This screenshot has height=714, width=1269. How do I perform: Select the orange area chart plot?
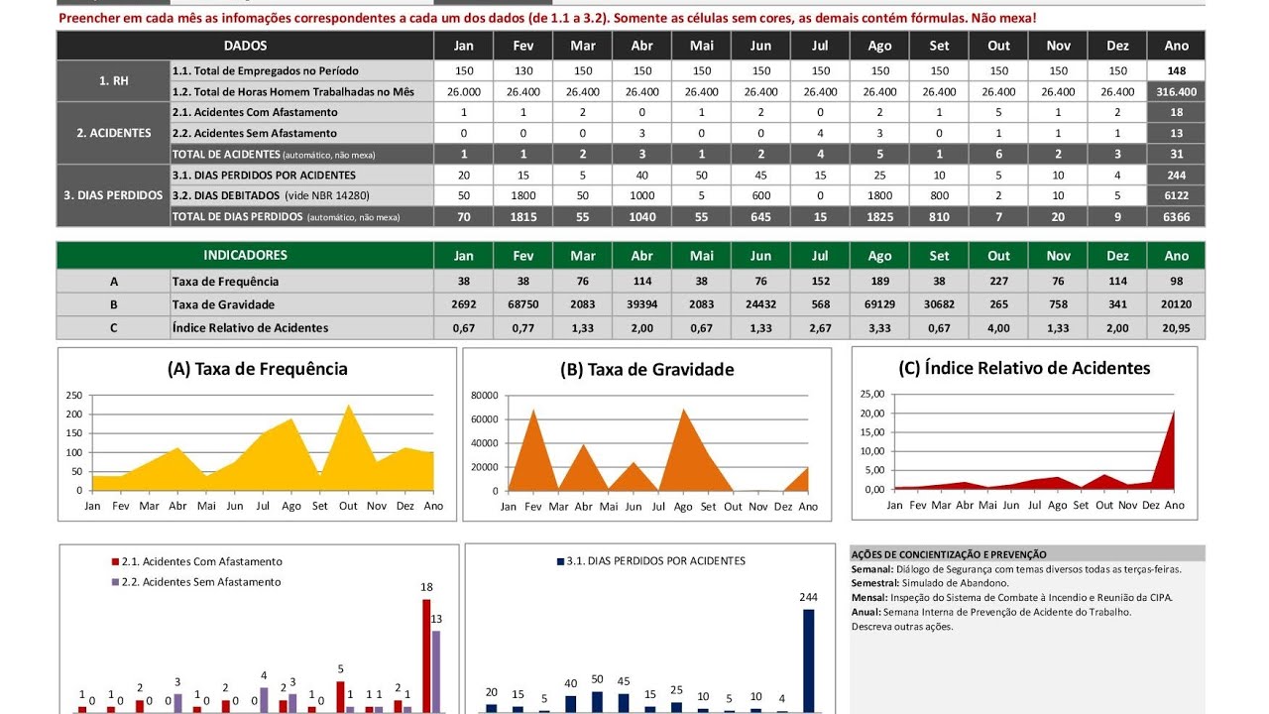click(658, 450)
